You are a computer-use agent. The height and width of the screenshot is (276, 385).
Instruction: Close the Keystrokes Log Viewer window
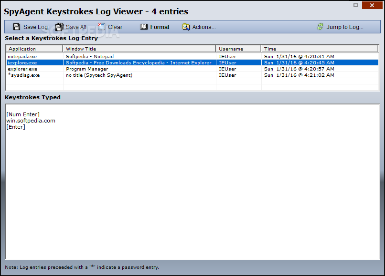(372, 5)
